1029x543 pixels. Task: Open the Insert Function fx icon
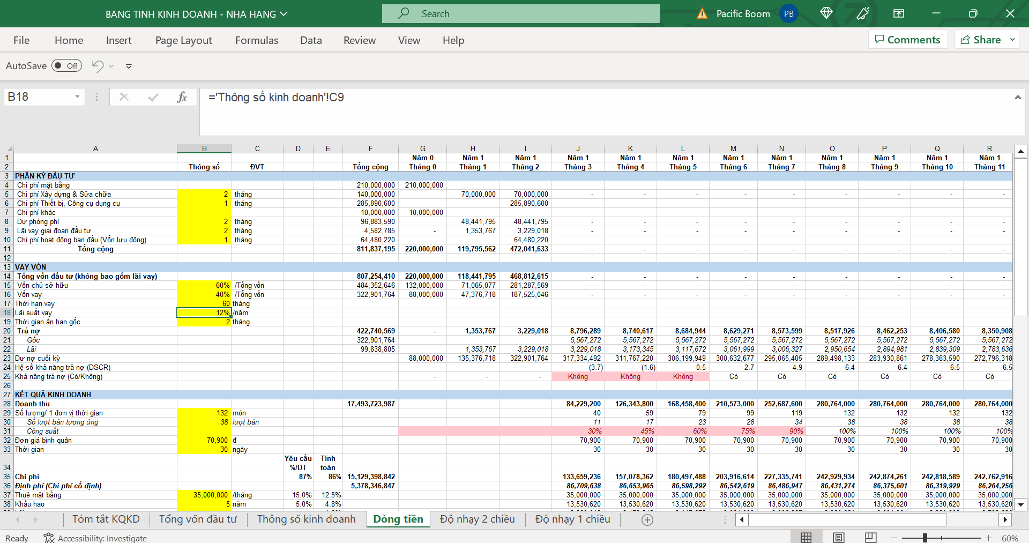[x=182, y=97]
